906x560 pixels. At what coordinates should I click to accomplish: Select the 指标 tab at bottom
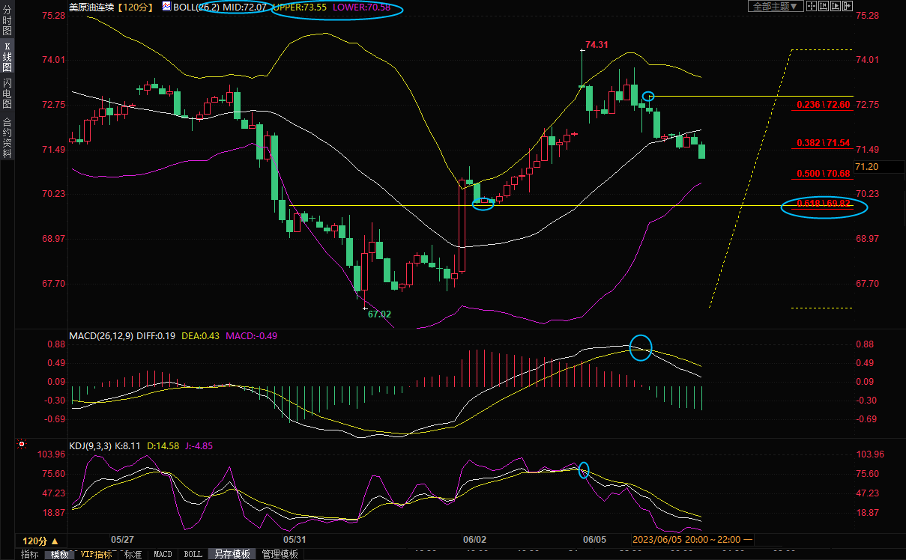pos(30,555)
